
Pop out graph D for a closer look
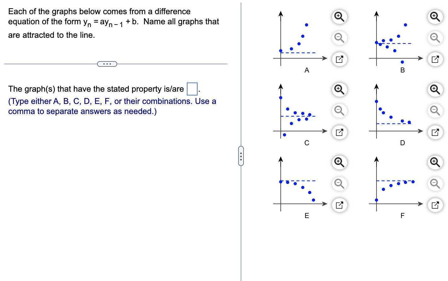click(435, 132)
